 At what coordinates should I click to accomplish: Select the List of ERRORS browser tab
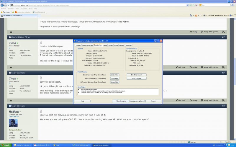coord(19,16)
